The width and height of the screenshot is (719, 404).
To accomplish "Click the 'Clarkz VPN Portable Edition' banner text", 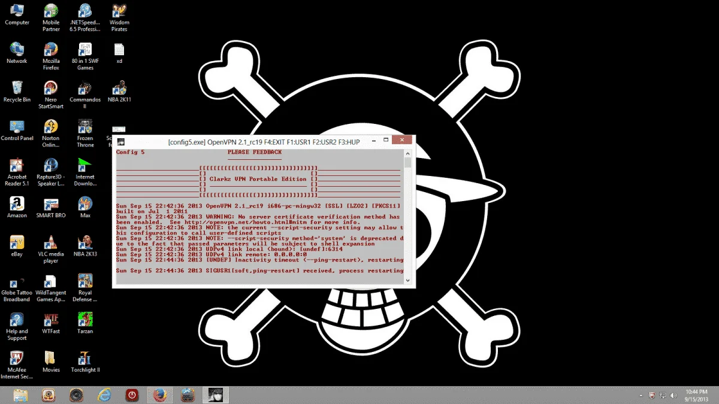I will (x=258, y=179).
